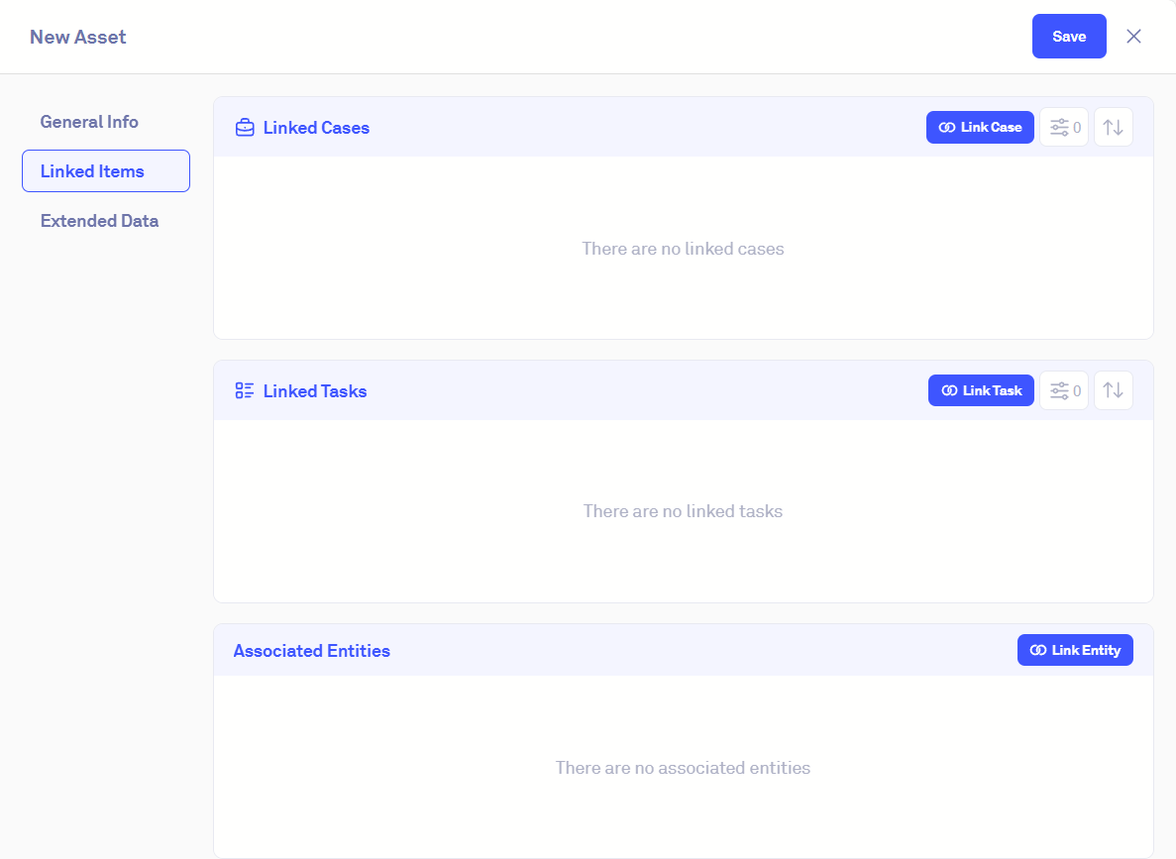
Task: Save the new asset
Action: click(x=1069, y=37)
